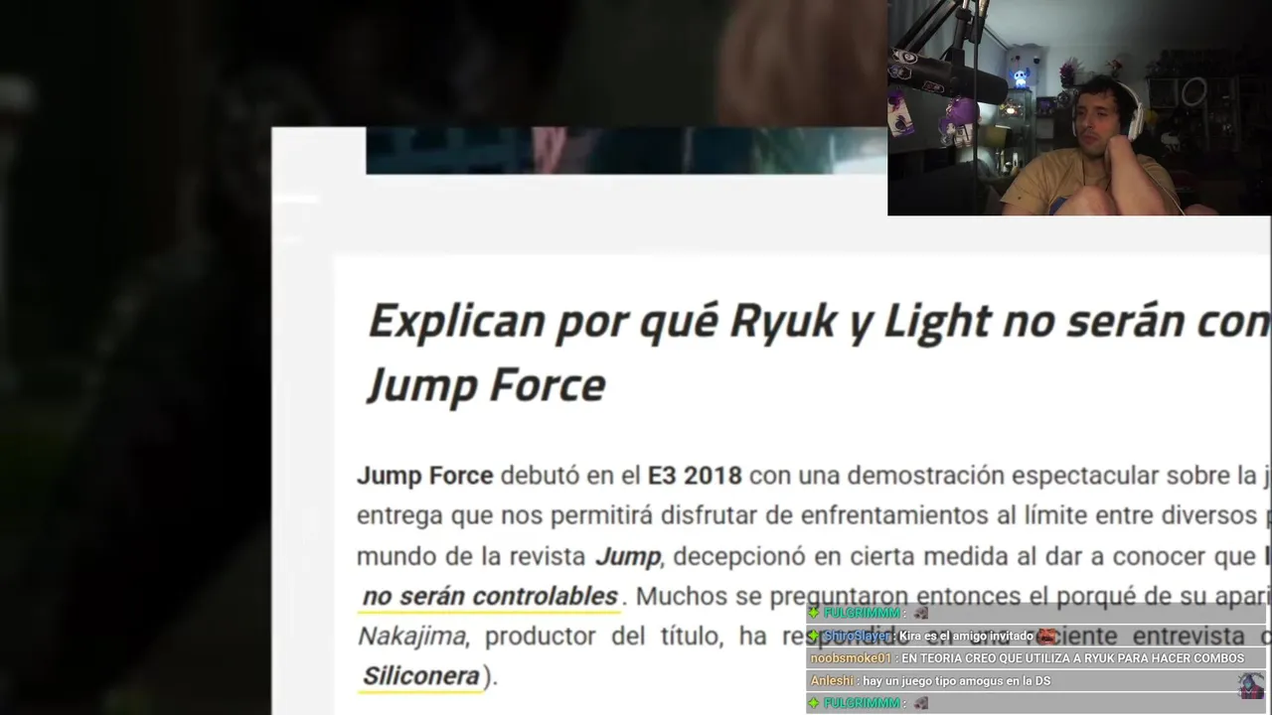The width and height of the screenshot is (1272, 715).
Task: Open the "no serán controlables" underlined link
Action: coord(490,597)
